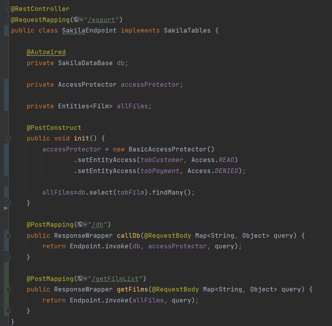Click the SakilaEndpoint class name
The height and width of the screenshot is (326, 332).
click(x=89, y=31)
